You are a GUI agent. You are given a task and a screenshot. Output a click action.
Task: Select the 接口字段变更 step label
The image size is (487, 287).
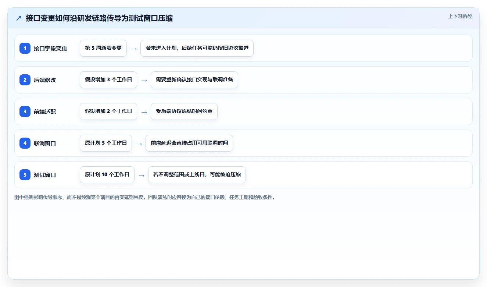(50, 48)
